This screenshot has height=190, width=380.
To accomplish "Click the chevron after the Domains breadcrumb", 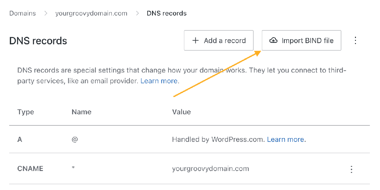I will point(46,13).
